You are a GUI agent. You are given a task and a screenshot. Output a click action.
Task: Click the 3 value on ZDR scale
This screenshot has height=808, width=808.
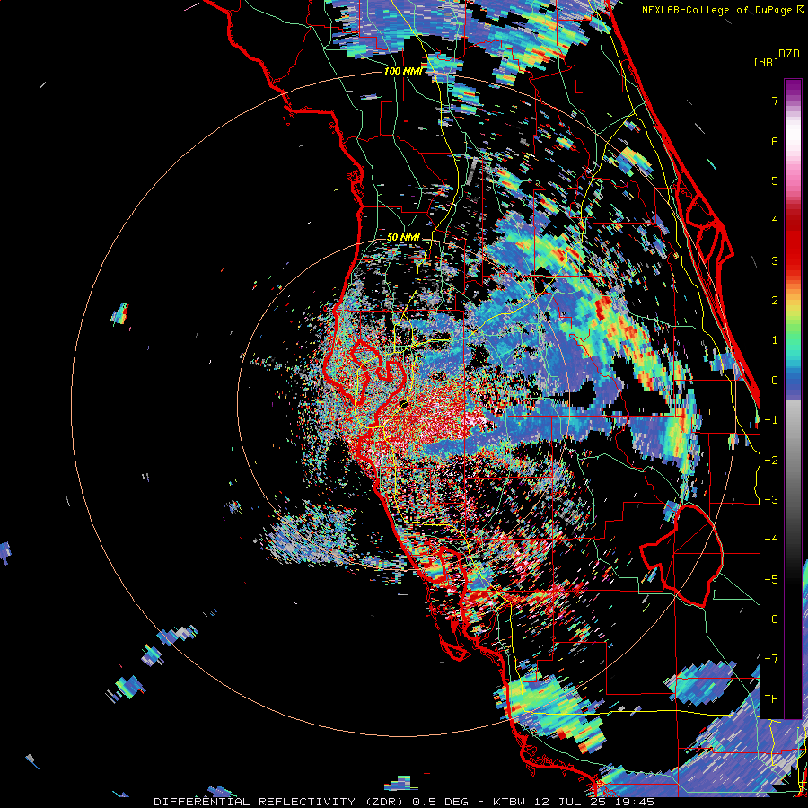point(775,260)
